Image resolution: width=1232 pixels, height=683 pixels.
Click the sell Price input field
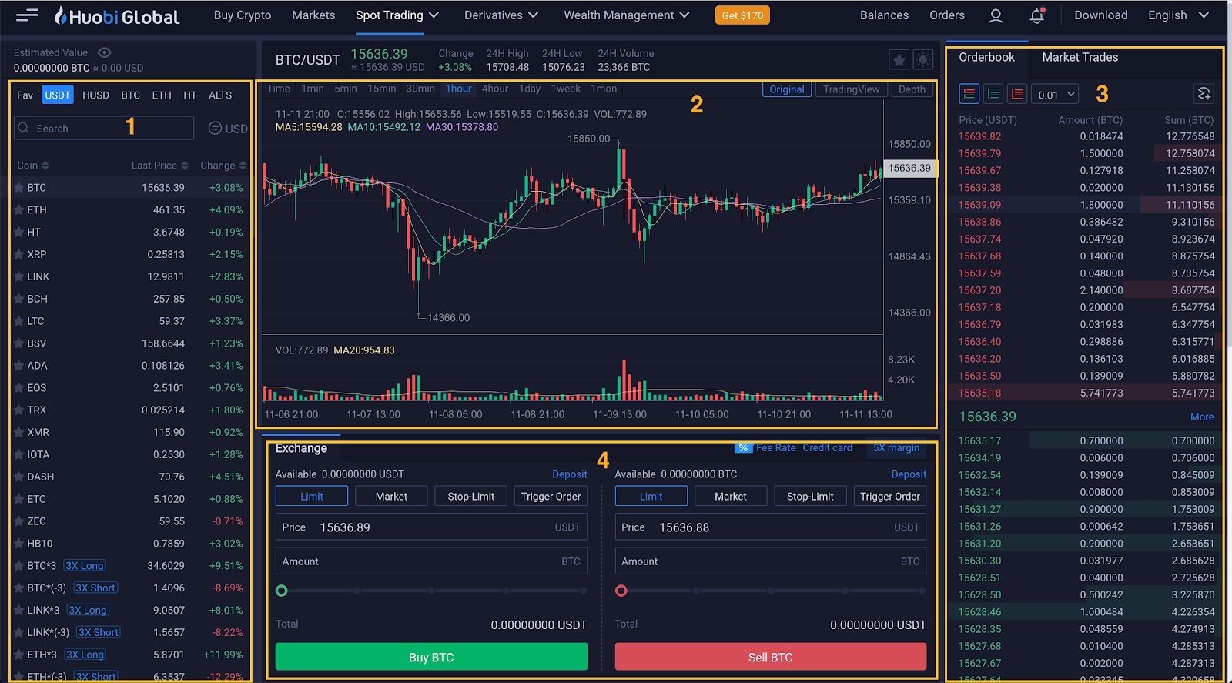click(x=770, y=527)
